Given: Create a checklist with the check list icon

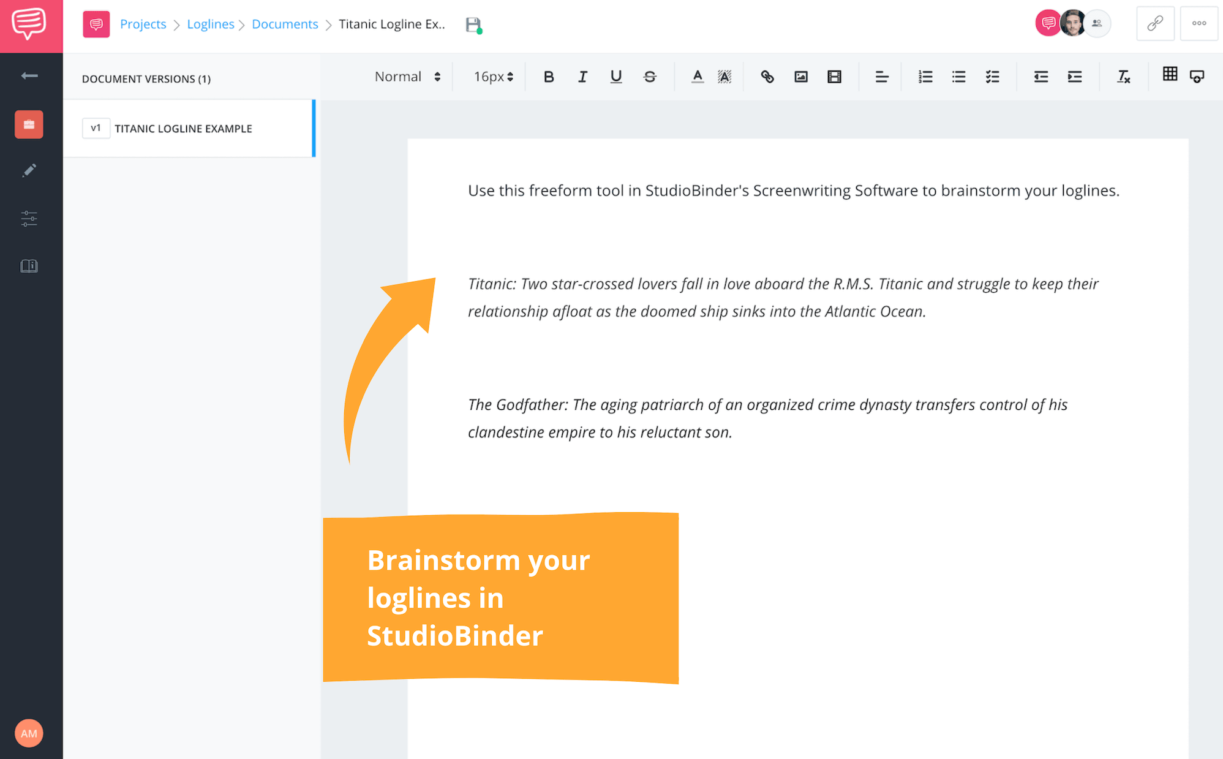Looking at the screenshot, I should [x=992, y=77].
